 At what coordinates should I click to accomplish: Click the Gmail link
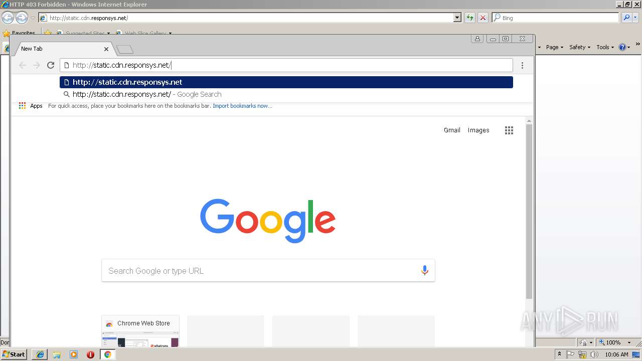click(452, 130)
